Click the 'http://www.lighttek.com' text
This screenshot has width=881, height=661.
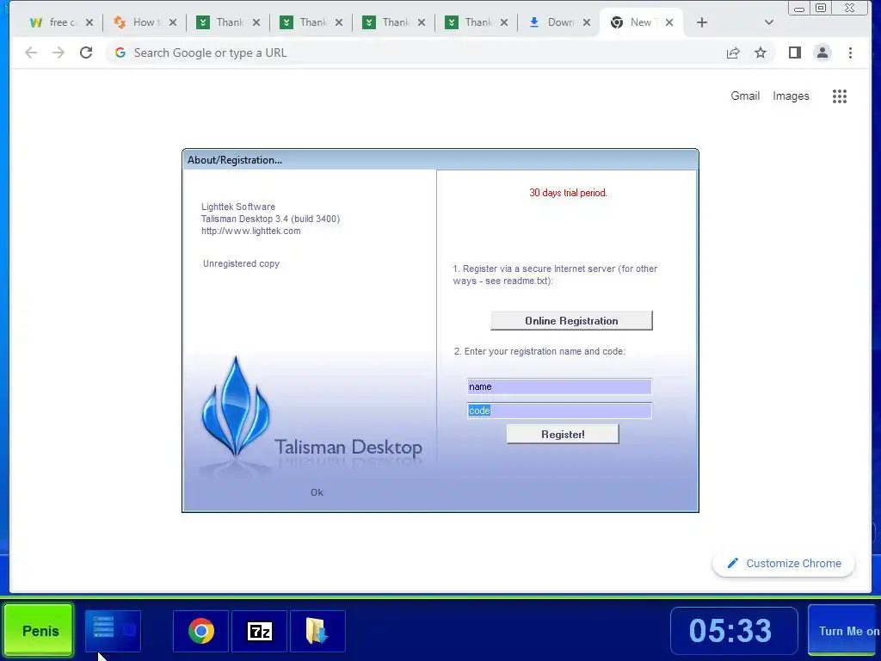tap(250, 231)
